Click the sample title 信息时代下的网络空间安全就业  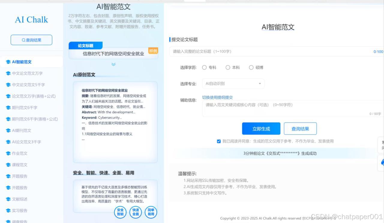pyautogui.click(x=113, y=54)
